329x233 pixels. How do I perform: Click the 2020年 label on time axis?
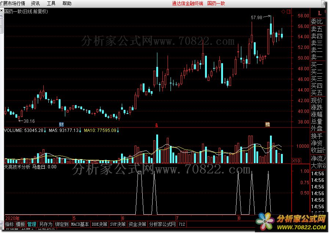click(x=12, y=218)
